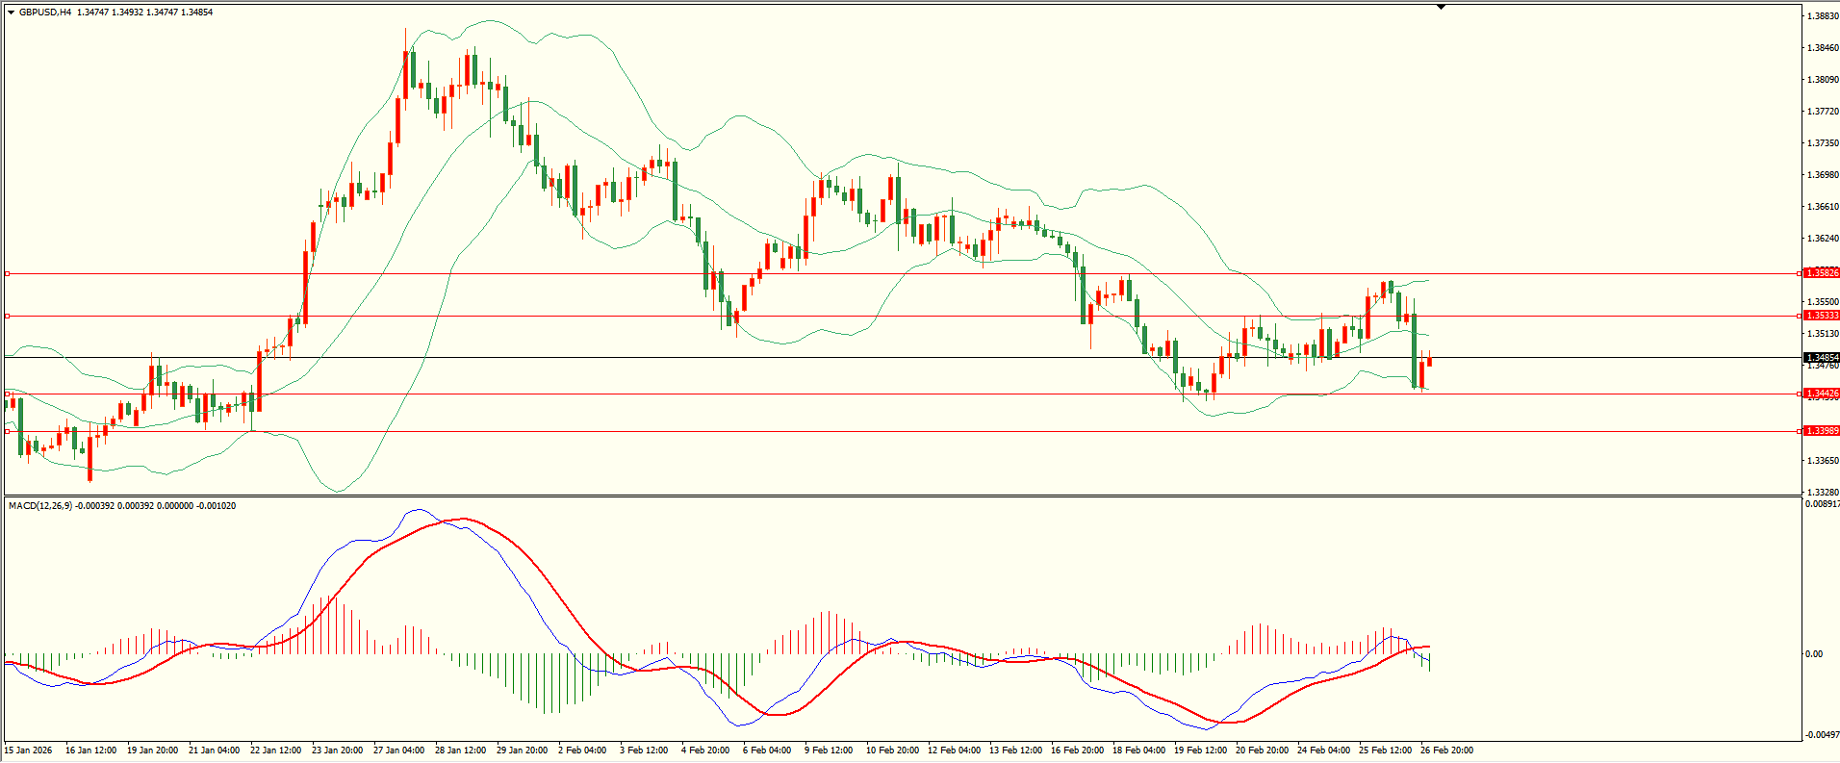Click the black current price tag 1.34854
This screenshot has height=763, width=1840.
point(1821,358)
